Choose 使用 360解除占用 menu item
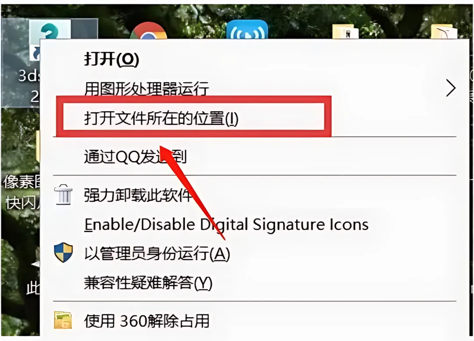 click(147, 321)
